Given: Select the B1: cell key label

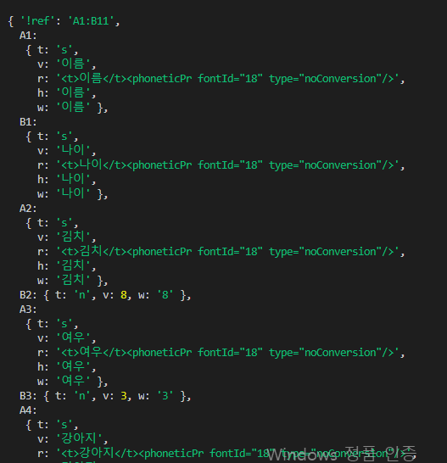Looking at the screenshot, I should click(x=28, y=122).
